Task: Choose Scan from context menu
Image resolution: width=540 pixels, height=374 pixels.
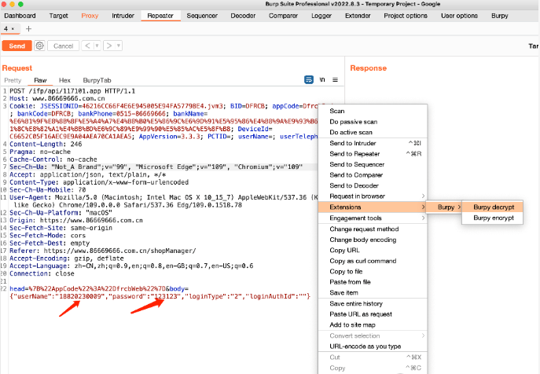Action: (373, 111)
